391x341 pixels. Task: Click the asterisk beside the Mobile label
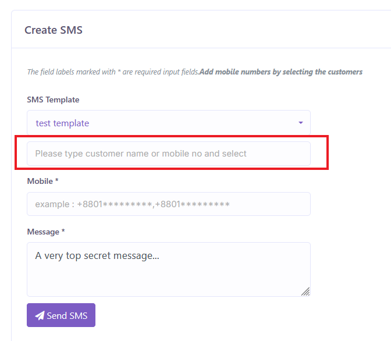tap(57, 180)
